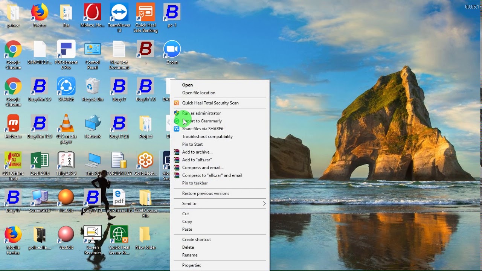Open the Project folder icon
482x271 pixels.
145,127
